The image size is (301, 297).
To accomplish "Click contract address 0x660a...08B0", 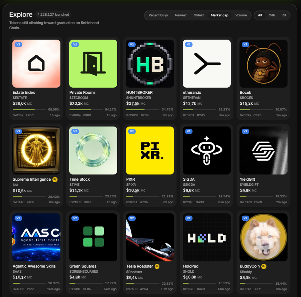I will (x=80, y=115).
